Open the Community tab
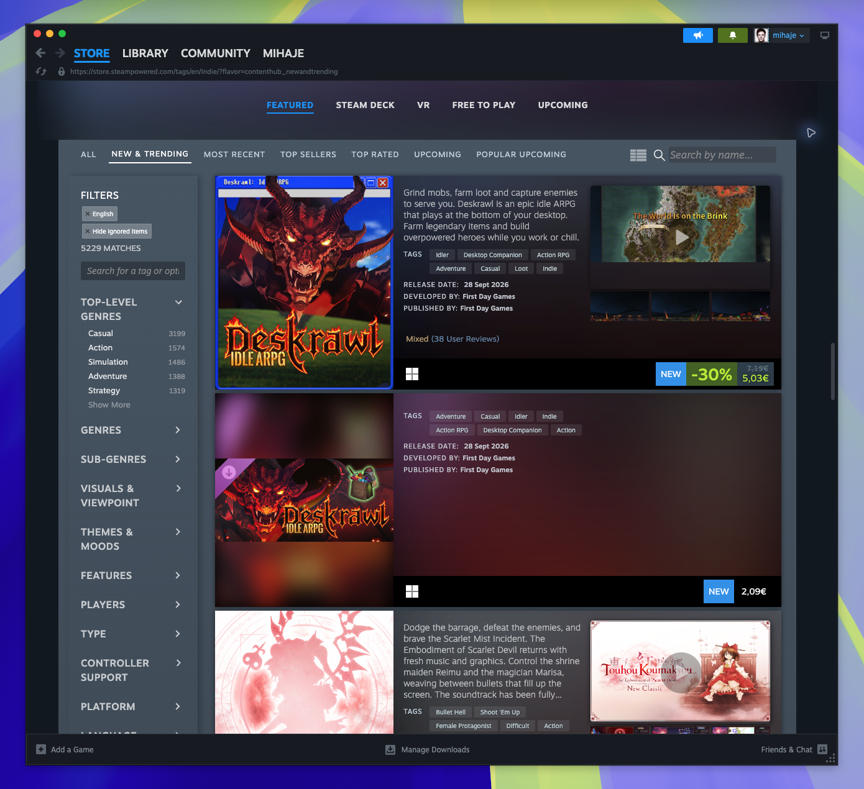The image size is (864, 789). 216,53
